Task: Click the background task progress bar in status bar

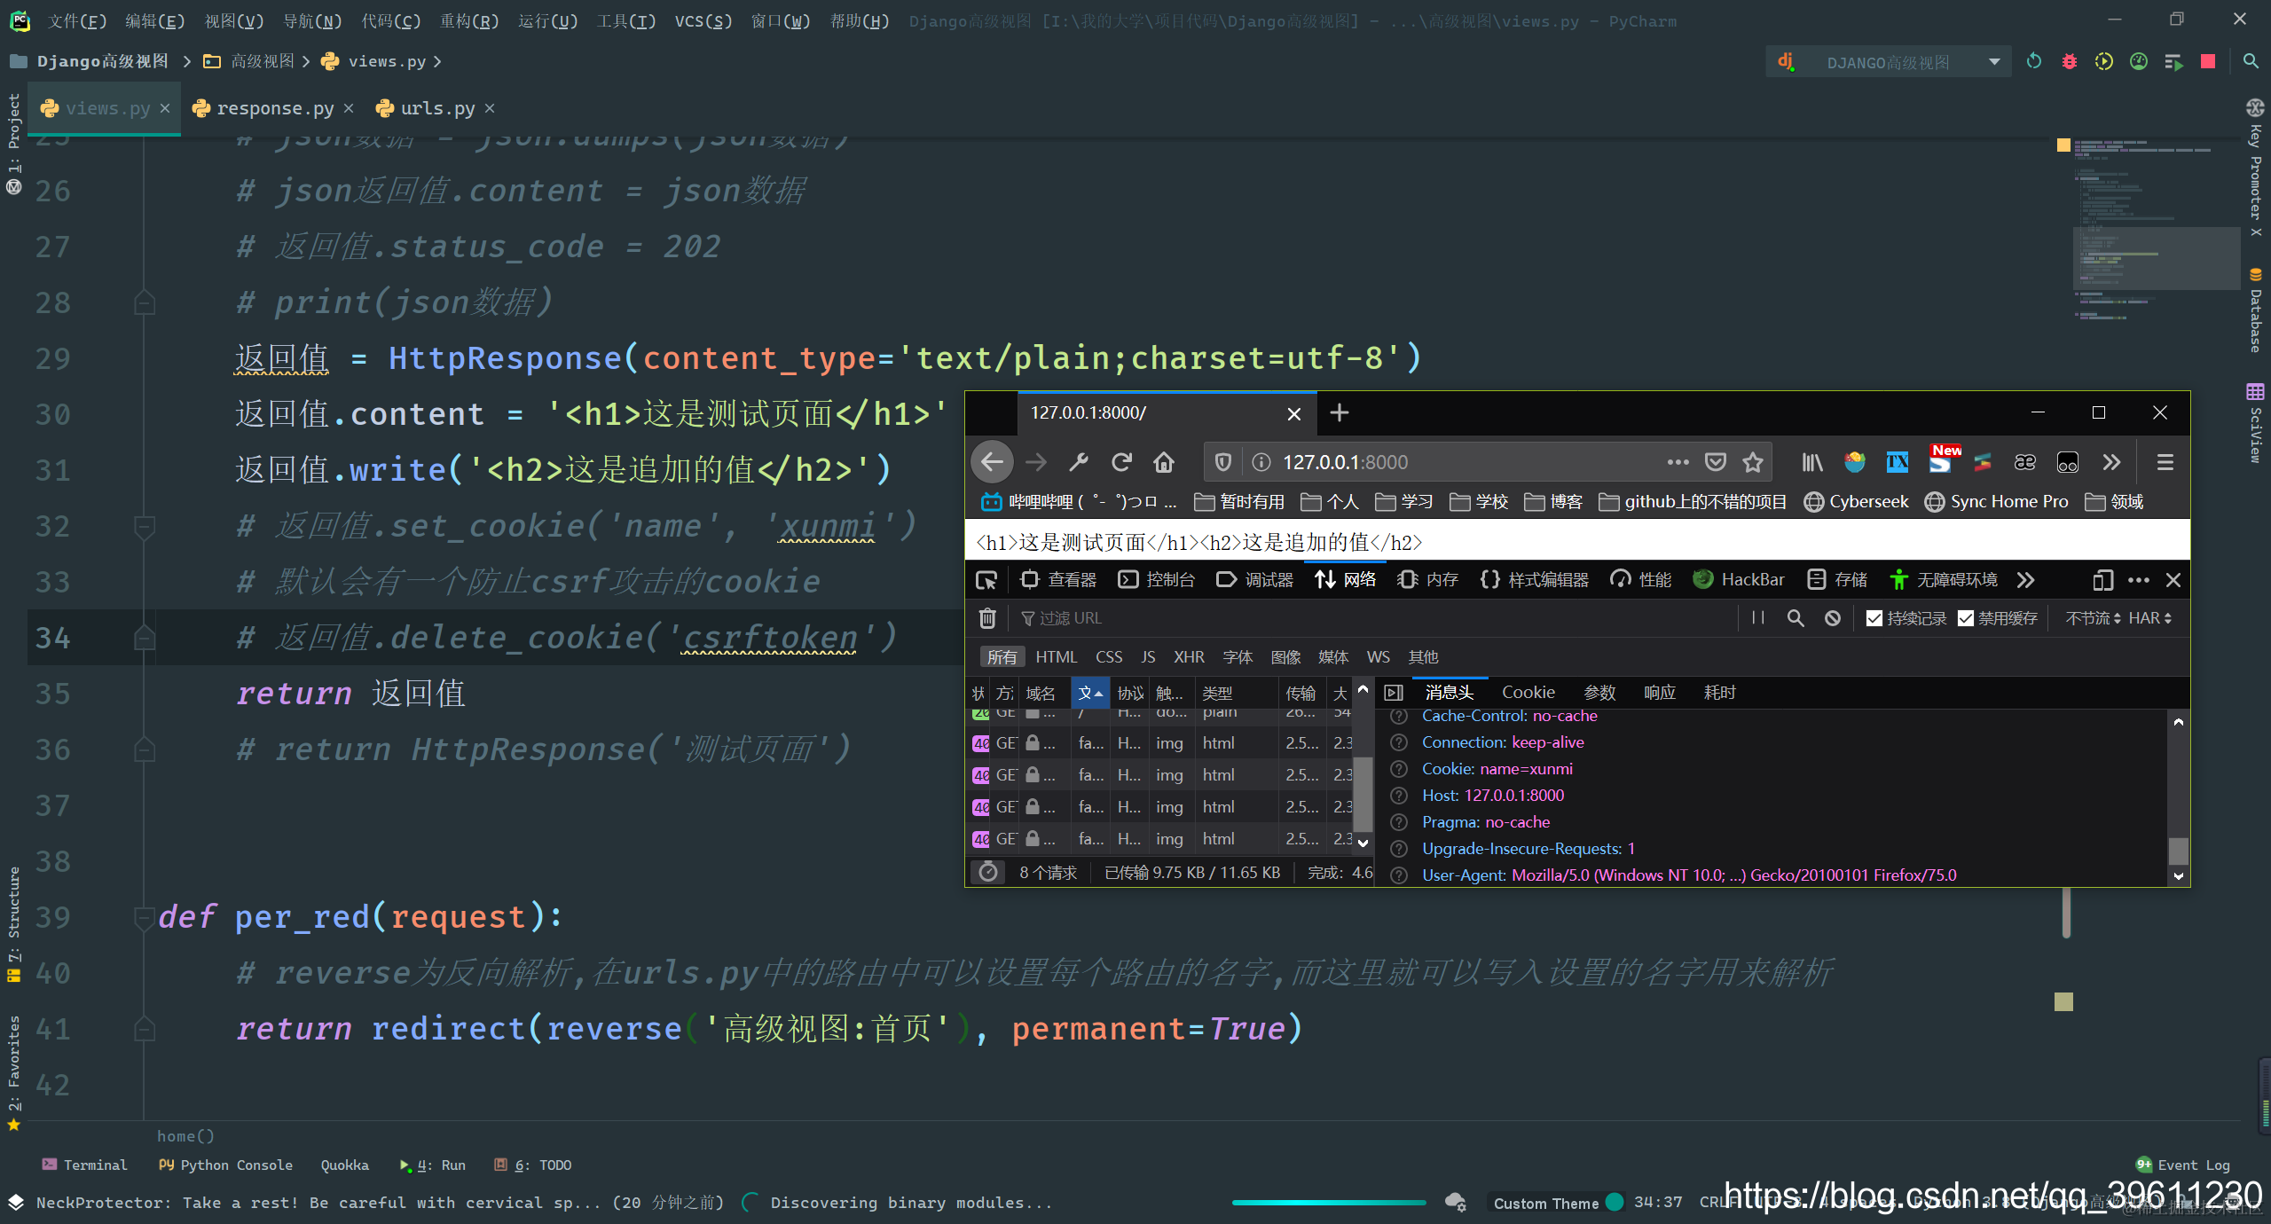Action: [x=1329, y=1203]
